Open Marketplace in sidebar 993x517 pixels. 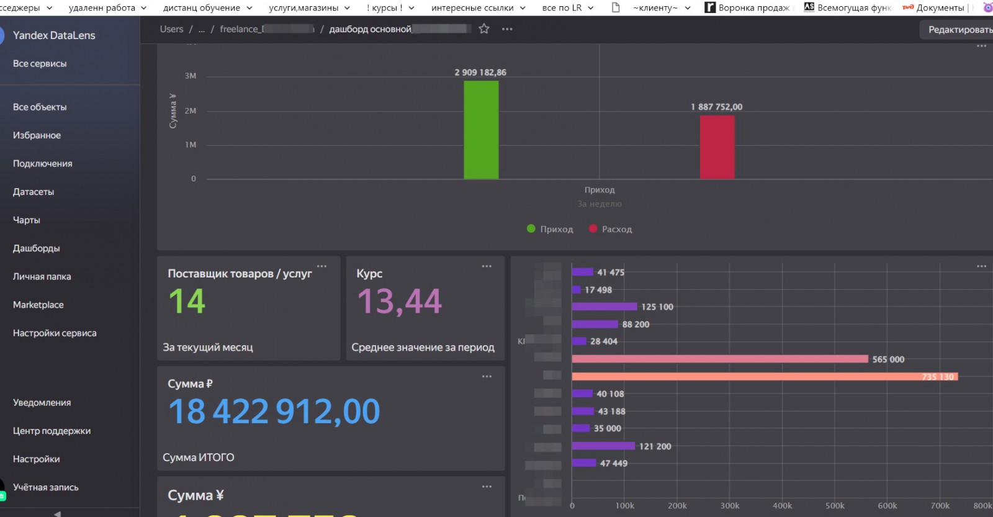tap(38, 305)
